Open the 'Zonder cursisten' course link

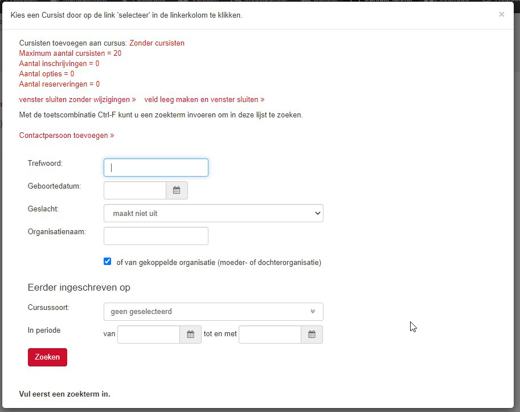coord(157,43)
